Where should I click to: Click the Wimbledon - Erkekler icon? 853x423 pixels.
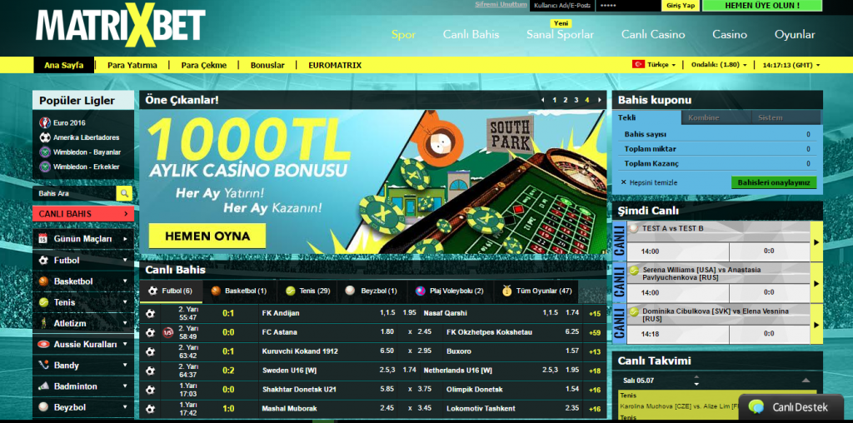pos(45,167)
